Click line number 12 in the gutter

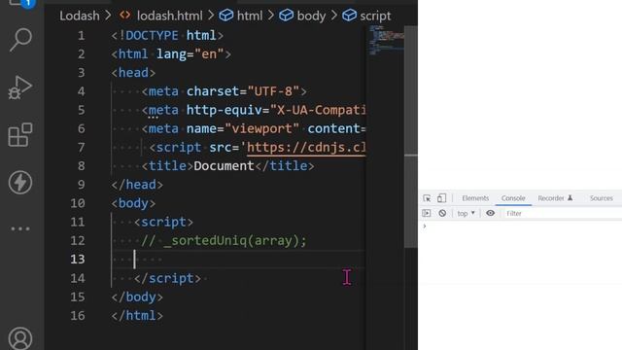[78, 240]
